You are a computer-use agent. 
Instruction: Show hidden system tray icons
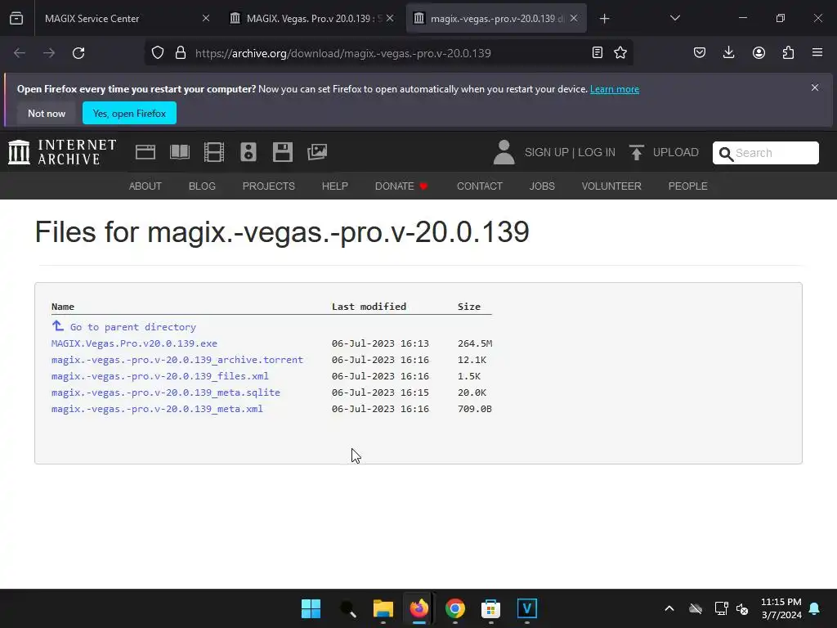[669, 608]
